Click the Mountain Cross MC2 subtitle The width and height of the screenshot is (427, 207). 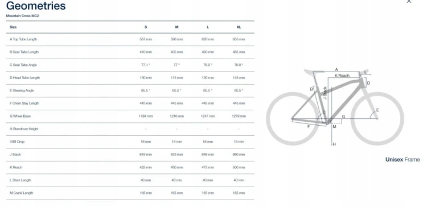point(23,16)
